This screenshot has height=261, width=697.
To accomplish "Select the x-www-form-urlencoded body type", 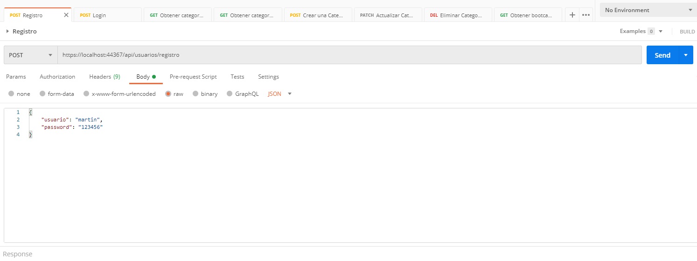I will click(119, 94).
